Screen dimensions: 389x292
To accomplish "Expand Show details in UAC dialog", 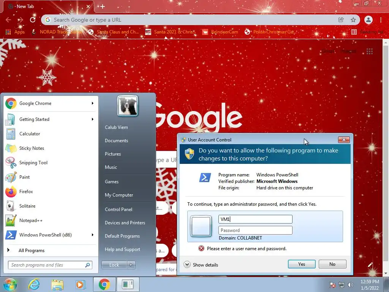I will (x=201, y=265).
